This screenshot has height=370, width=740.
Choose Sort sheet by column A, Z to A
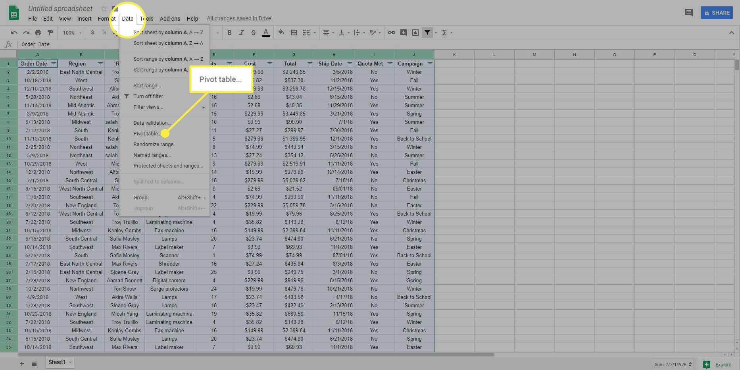(164, 43)
